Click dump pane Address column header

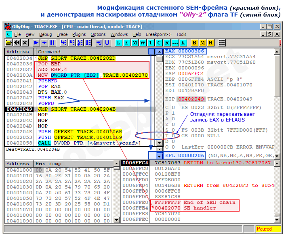[19, 164]
